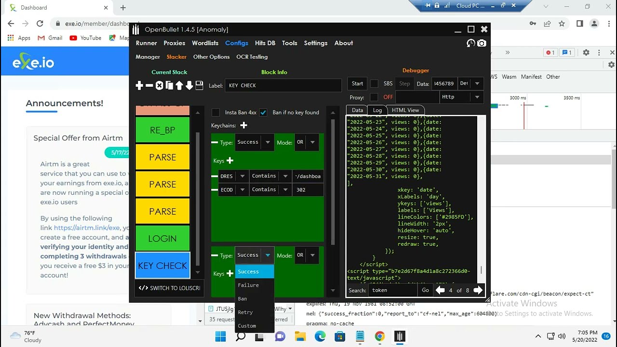
Task: Go to next search result arrow
Action: (478, 290)
